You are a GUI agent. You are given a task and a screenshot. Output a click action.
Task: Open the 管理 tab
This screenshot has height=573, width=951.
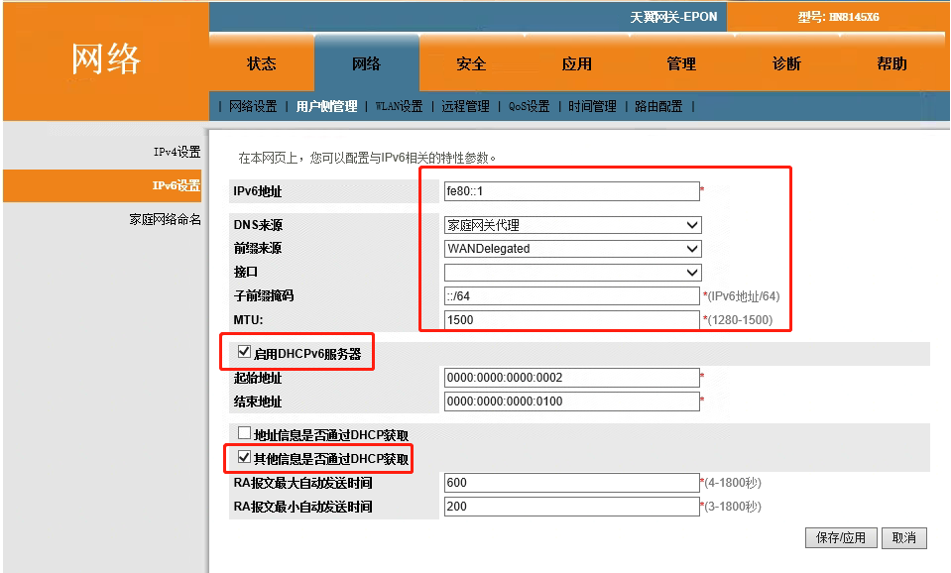tap(682, 63)
